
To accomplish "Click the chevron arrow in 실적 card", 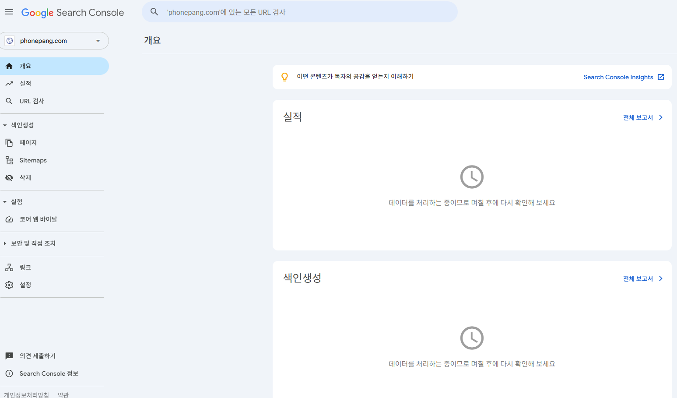I will point(661,117).
